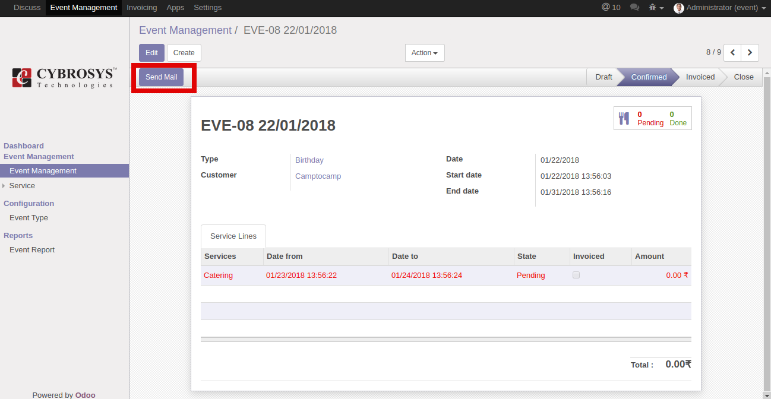Click the 01/23/2018 13:56:22 date cell
Screen dimensions: 771x399
pyautogui.click(x=326, y=275)
